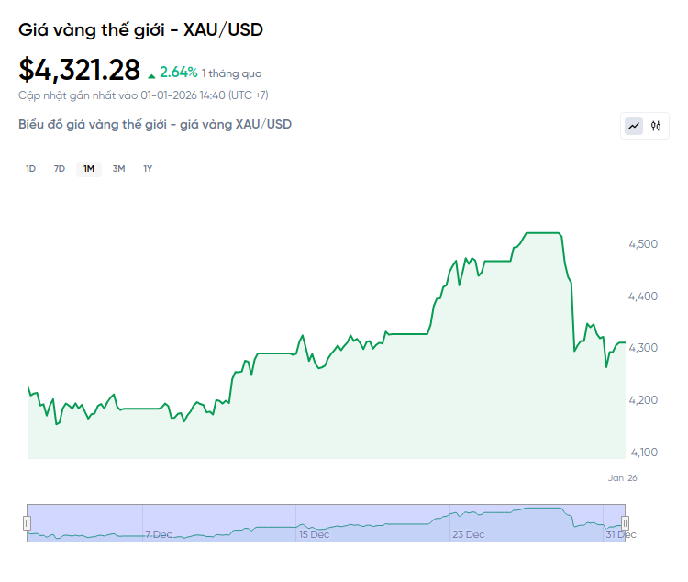Click the 'Giá vàng thế giới - XAU/USD' title

[141, 29]
